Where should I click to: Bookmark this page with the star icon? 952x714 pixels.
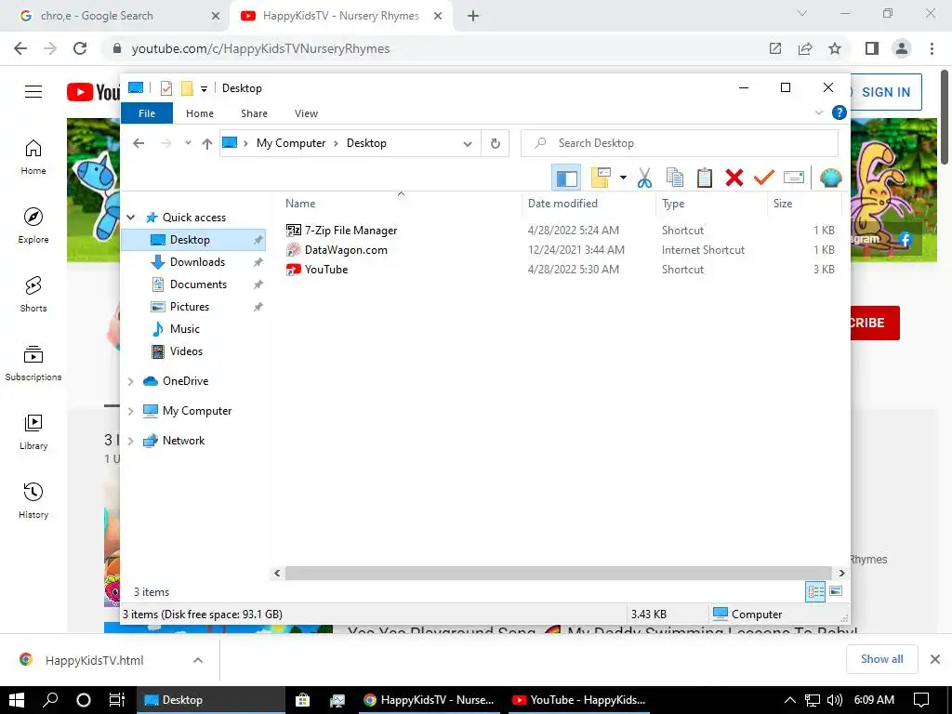835,48
